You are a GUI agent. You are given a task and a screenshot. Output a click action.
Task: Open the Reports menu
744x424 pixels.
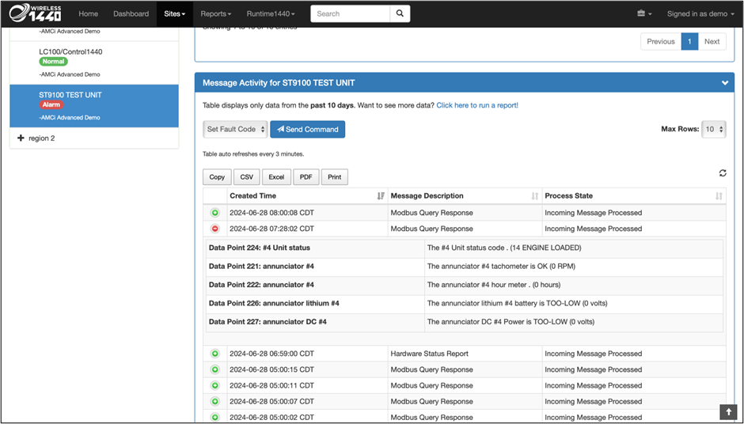click(216, 13)
